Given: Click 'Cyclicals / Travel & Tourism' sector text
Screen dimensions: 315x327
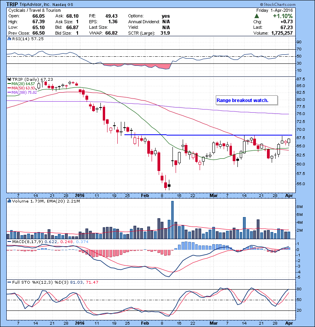Looking at the screenshot, I should click(35, 10).
